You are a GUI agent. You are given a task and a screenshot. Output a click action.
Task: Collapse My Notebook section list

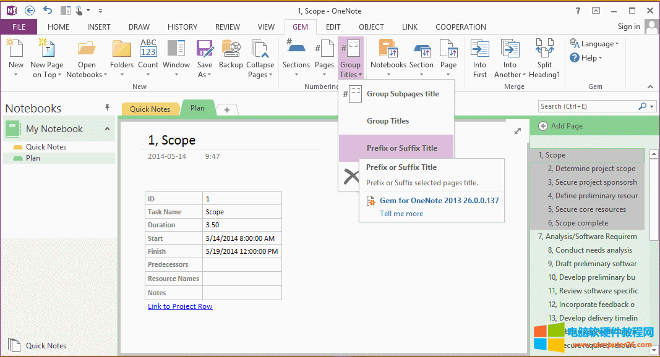click(x=107, y=129)
